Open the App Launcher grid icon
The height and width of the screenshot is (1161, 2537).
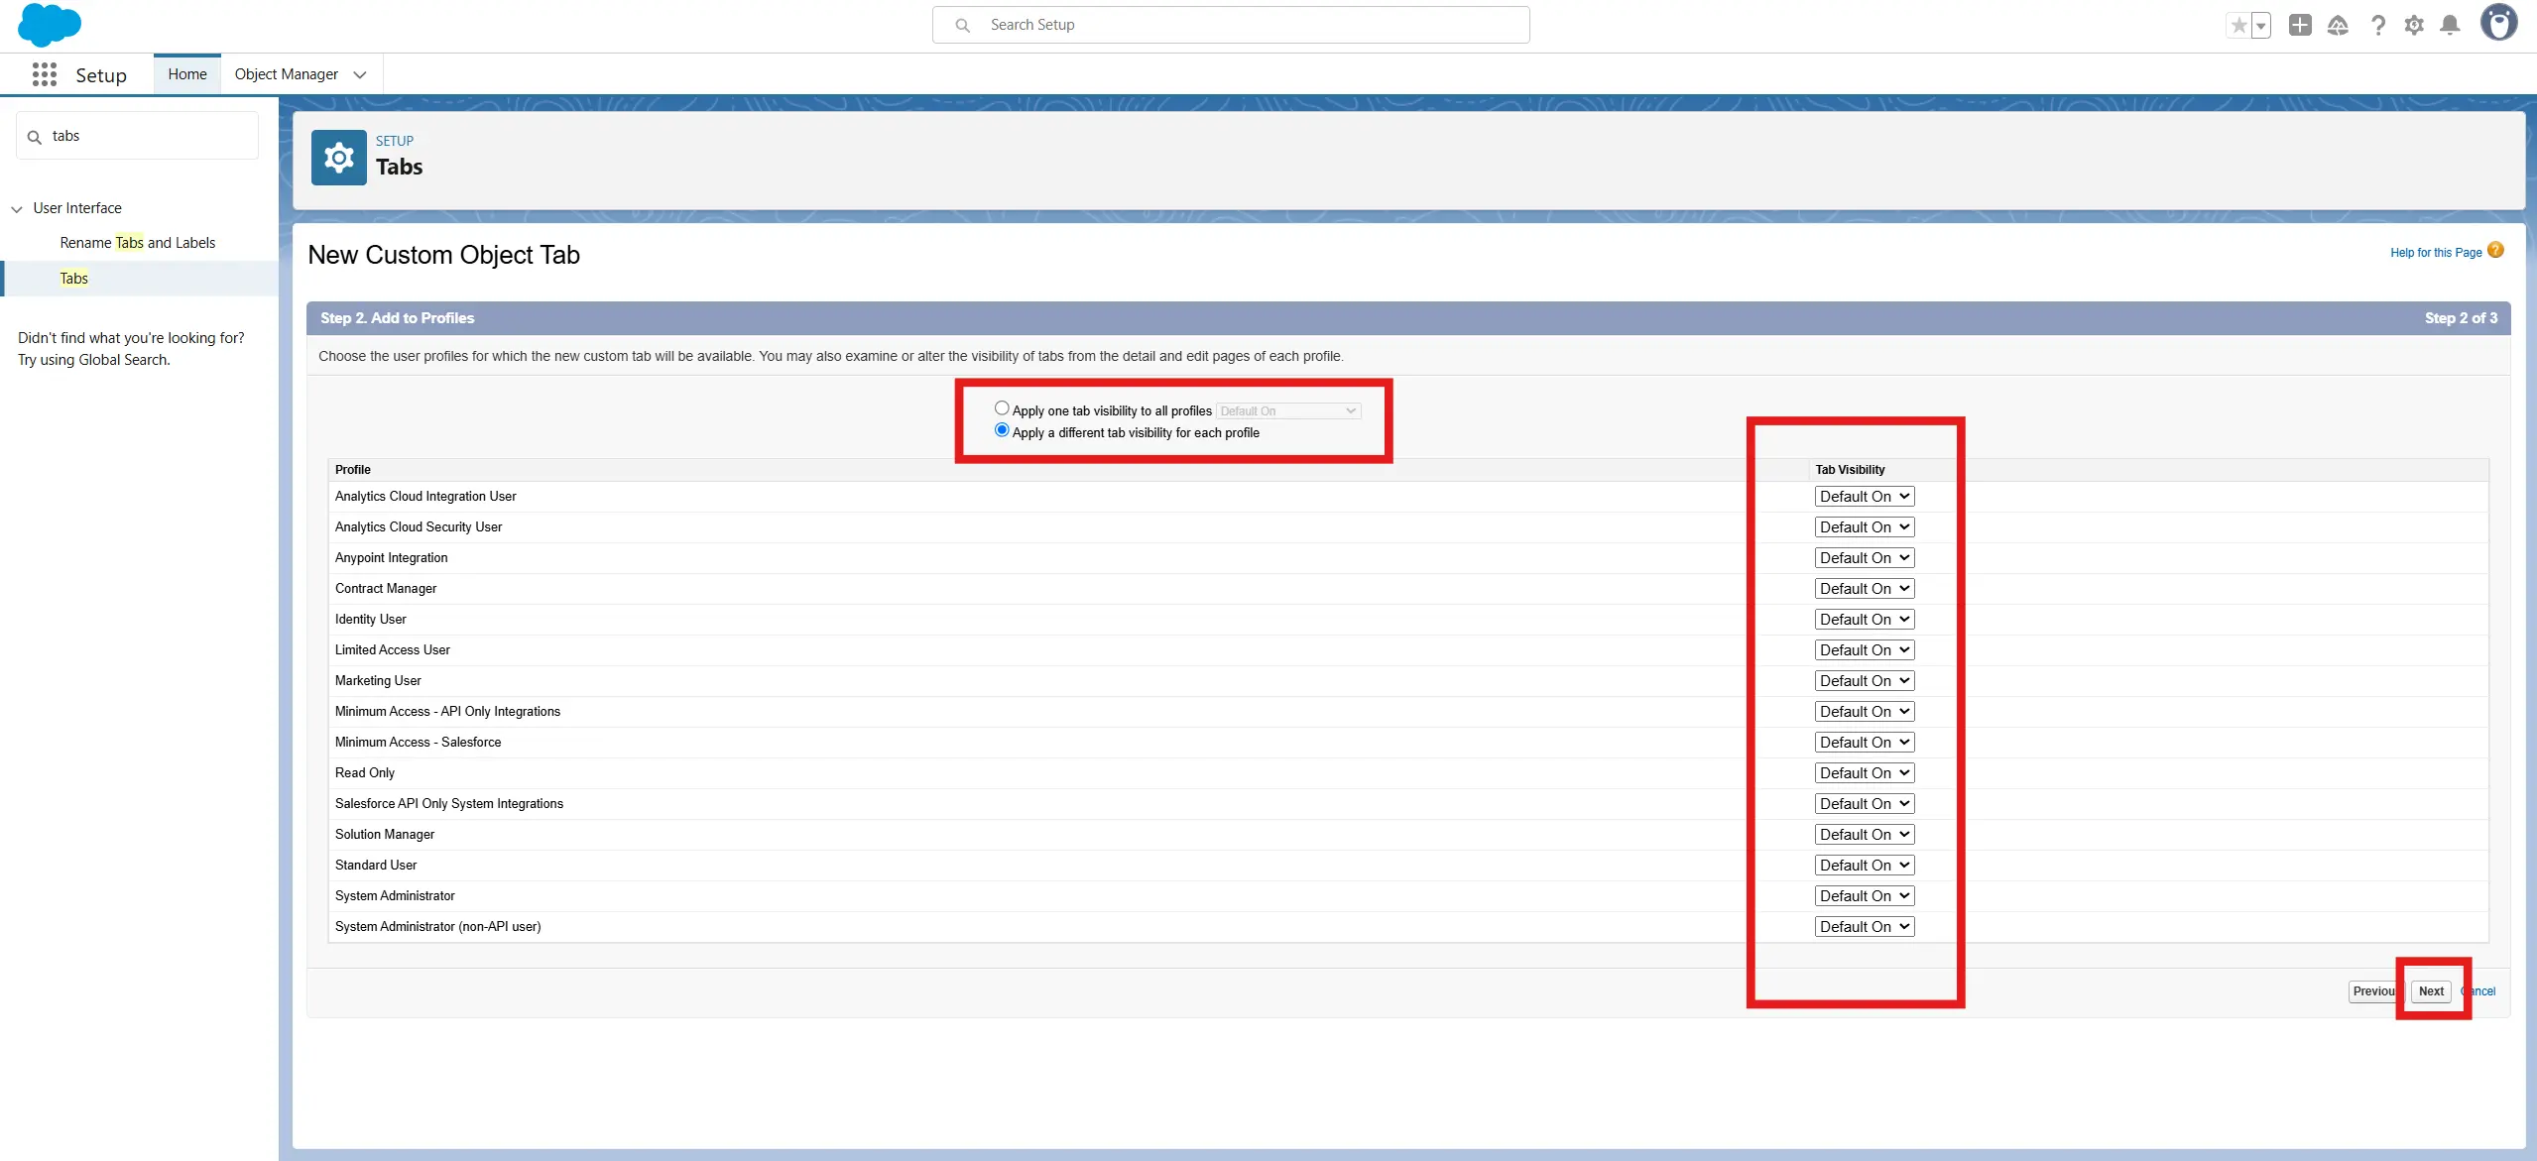pos(44,74)
